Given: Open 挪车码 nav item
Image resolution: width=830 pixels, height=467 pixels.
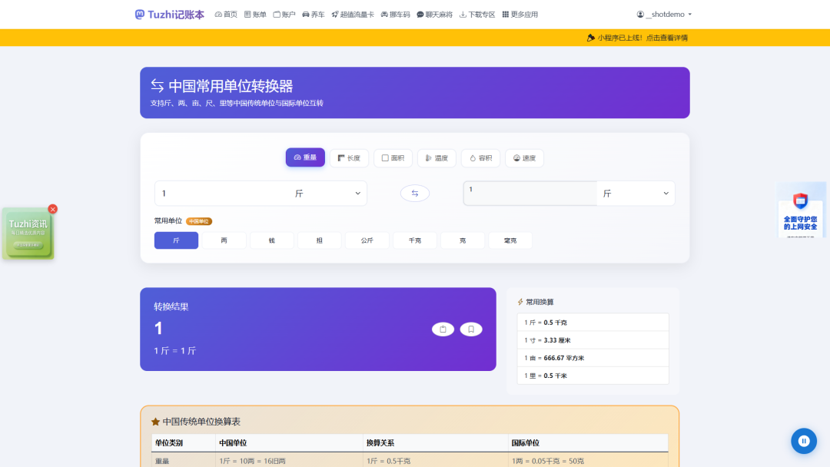Looking at the screenshot, I should pos(396,15).
